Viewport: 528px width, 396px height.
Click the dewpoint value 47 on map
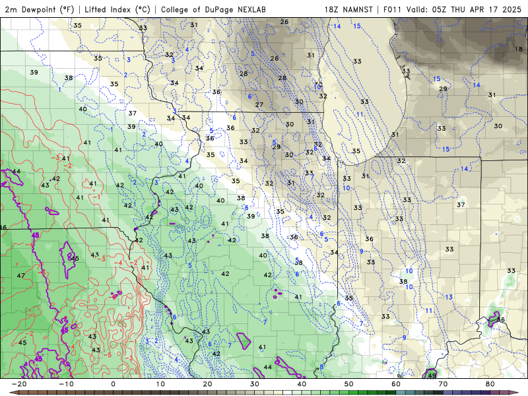coord(21,275)
